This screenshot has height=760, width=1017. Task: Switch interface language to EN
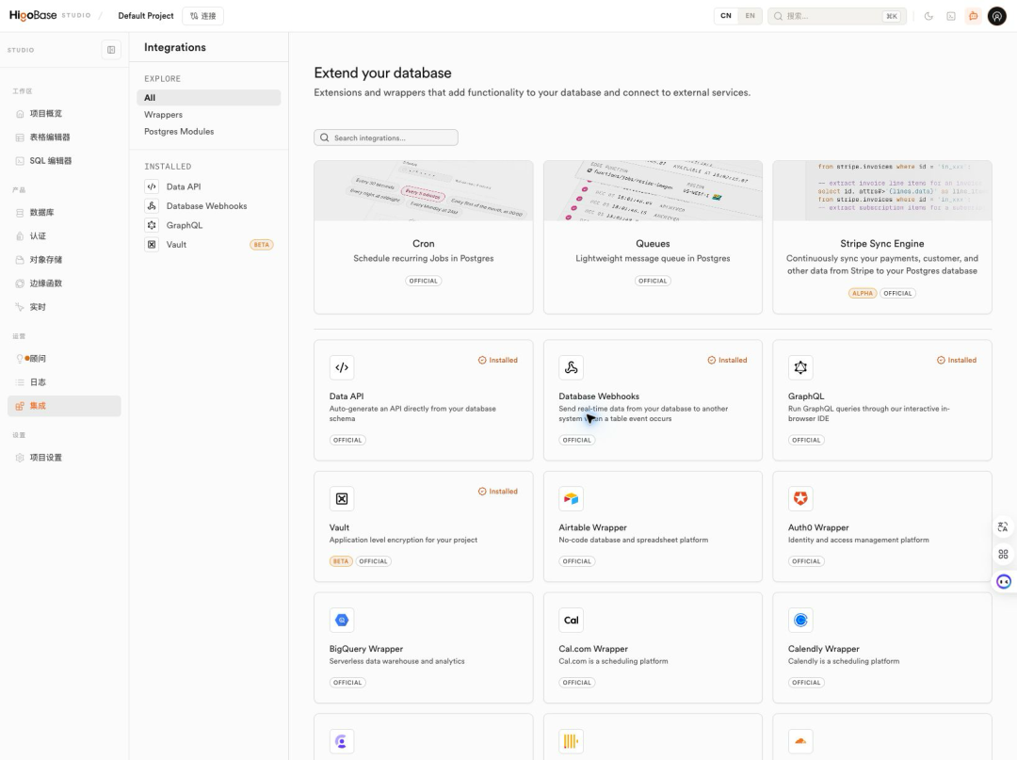[750, 16]
